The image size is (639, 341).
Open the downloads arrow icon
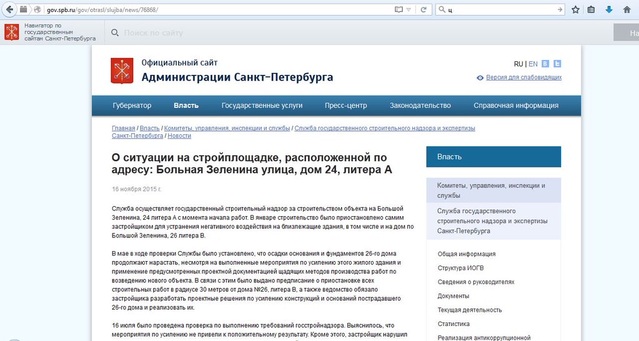click(609, 10)
